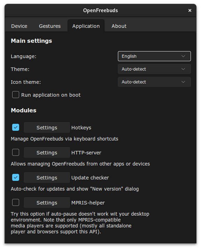The height and width of the screenshot is (249, 201).
Task: Click the HTTP-server module name
Action: point(86,153)
